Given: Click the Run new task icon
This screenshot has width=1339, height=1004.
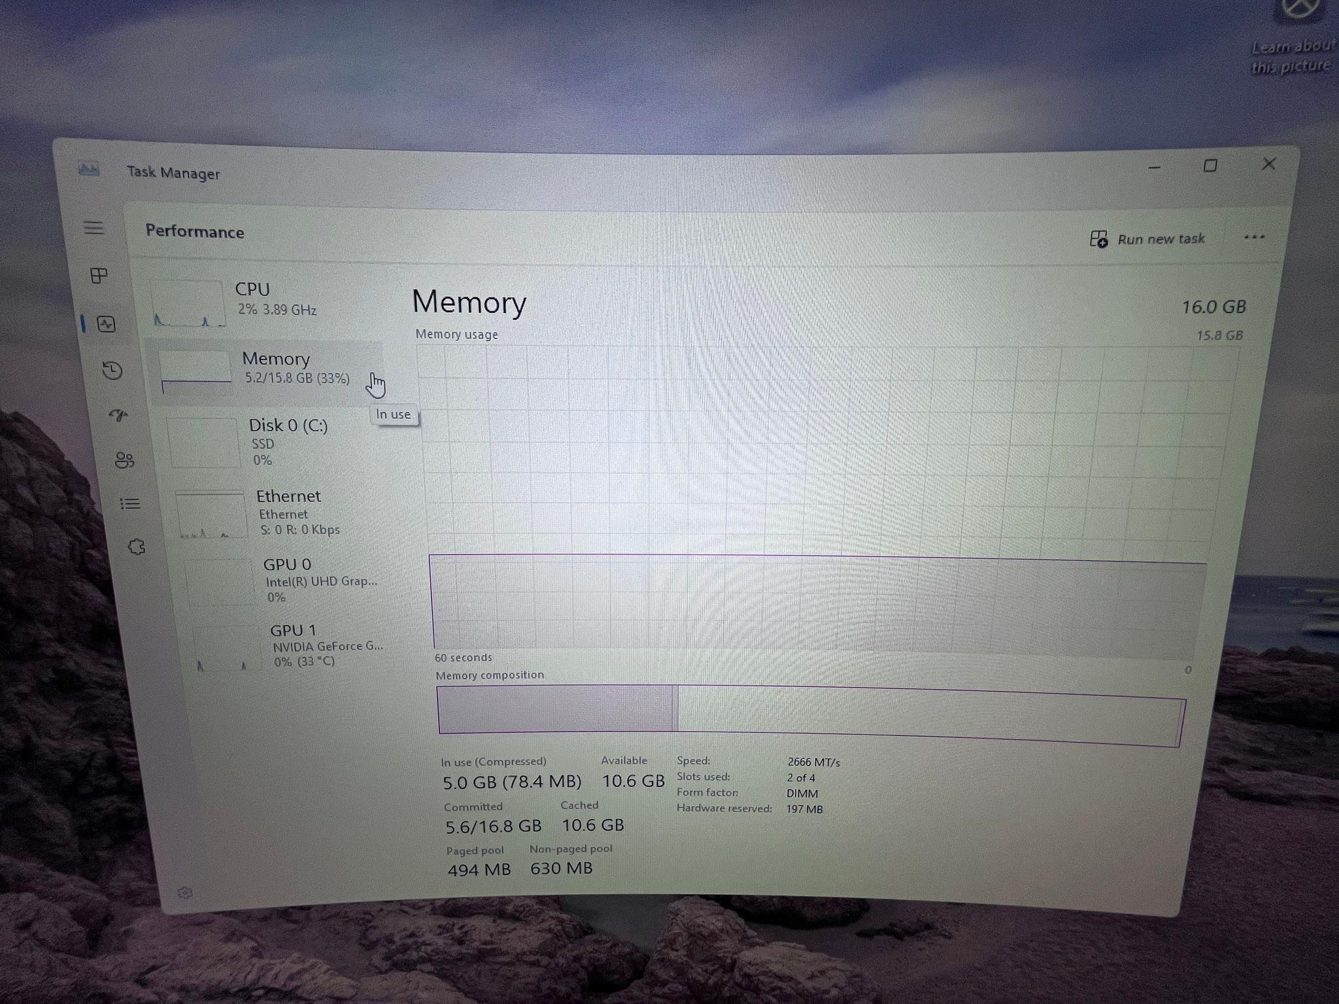Looking at the screenshot, I should (1099, 239).
